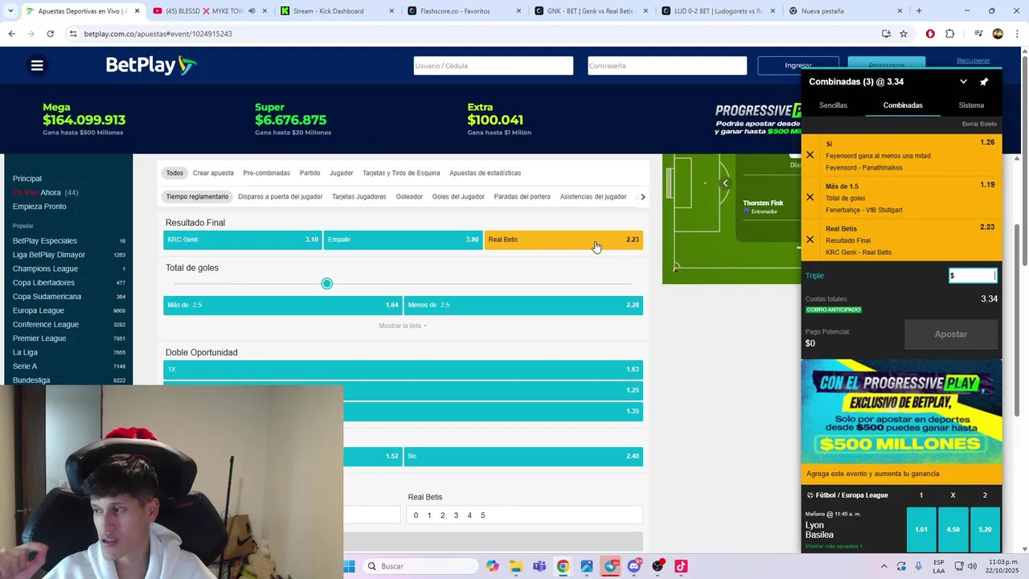
Task: Open a new browser tab
Action: pyautogui.click(x=919, y=11)
